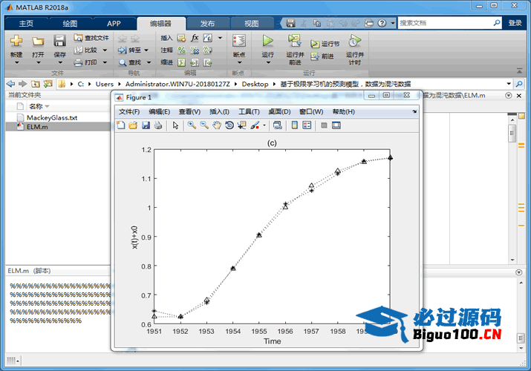This screenshot has width=531, height=371.
Task: Open Figure 1 File (文件) menu
Action: point(129,111)
